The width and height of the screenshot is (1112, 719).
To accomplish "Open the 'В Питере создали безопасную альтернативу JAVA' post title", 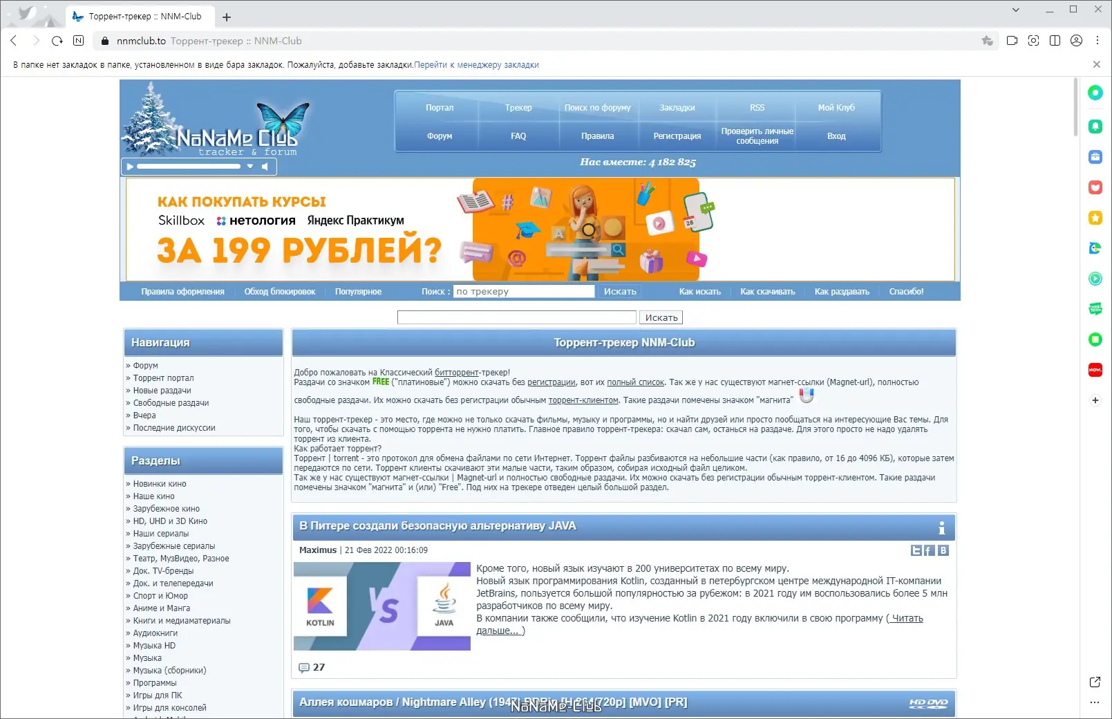I will (437, 526).
